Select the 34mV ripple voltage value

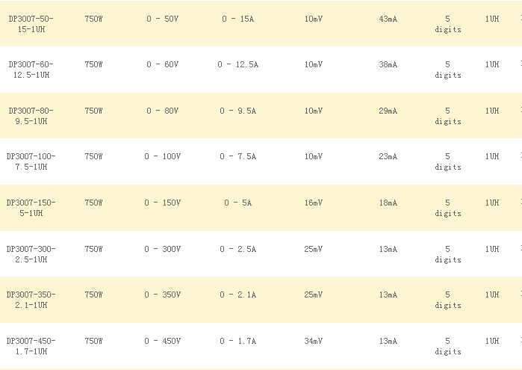[314, 342]
